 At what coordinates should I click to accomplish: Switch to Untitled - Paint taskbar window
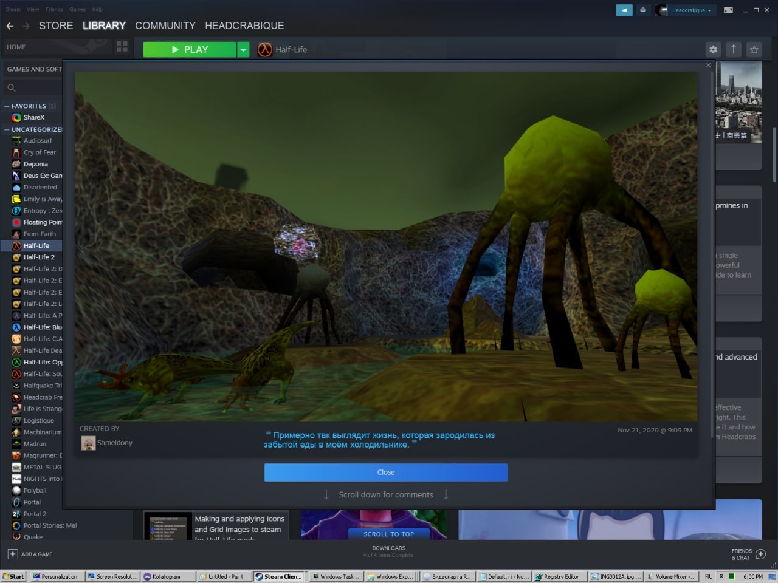(224, 576)
